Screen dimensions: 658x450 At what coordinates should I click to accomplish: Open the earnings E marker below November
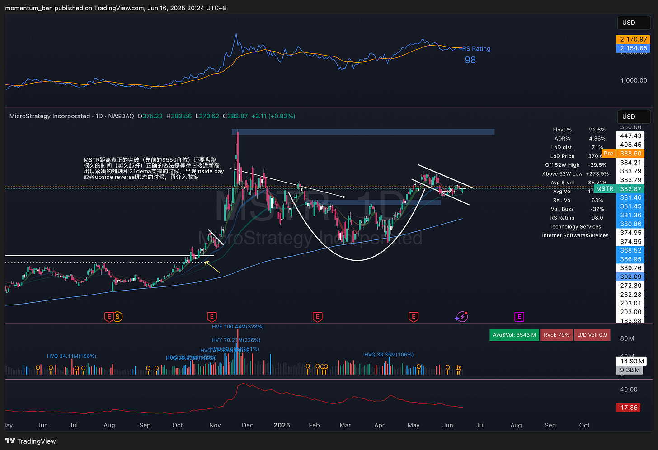tap(211, 317)
